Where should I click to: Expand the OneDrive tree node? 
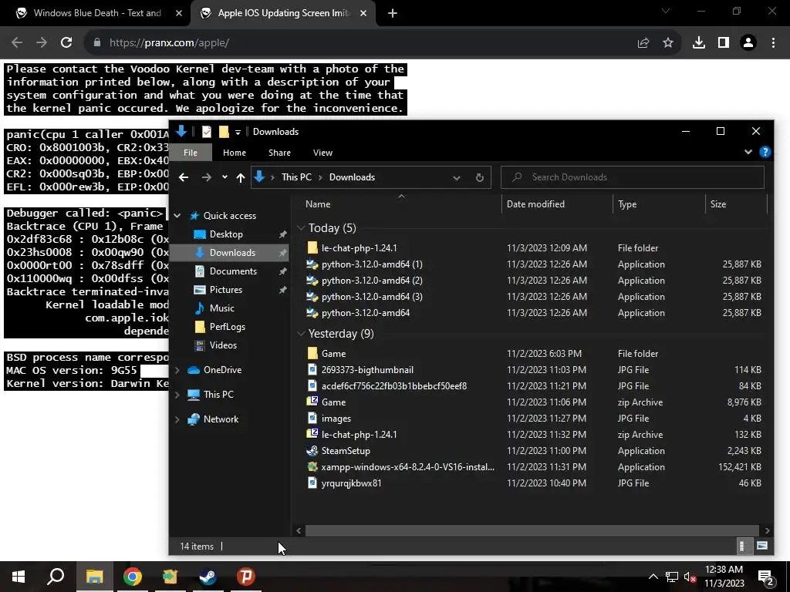point(177,370)
